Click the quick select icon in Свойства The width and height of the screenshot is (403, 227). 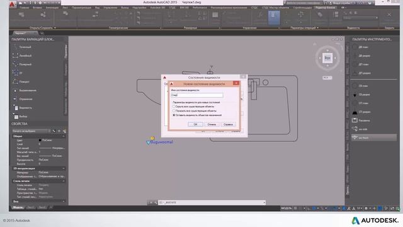pyautogui.click(x=64, y=131)
